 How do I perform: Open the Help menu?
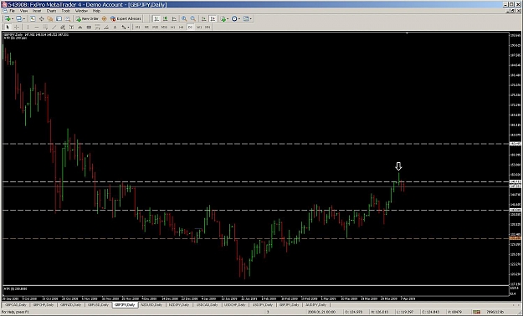[x=96, y=11]
